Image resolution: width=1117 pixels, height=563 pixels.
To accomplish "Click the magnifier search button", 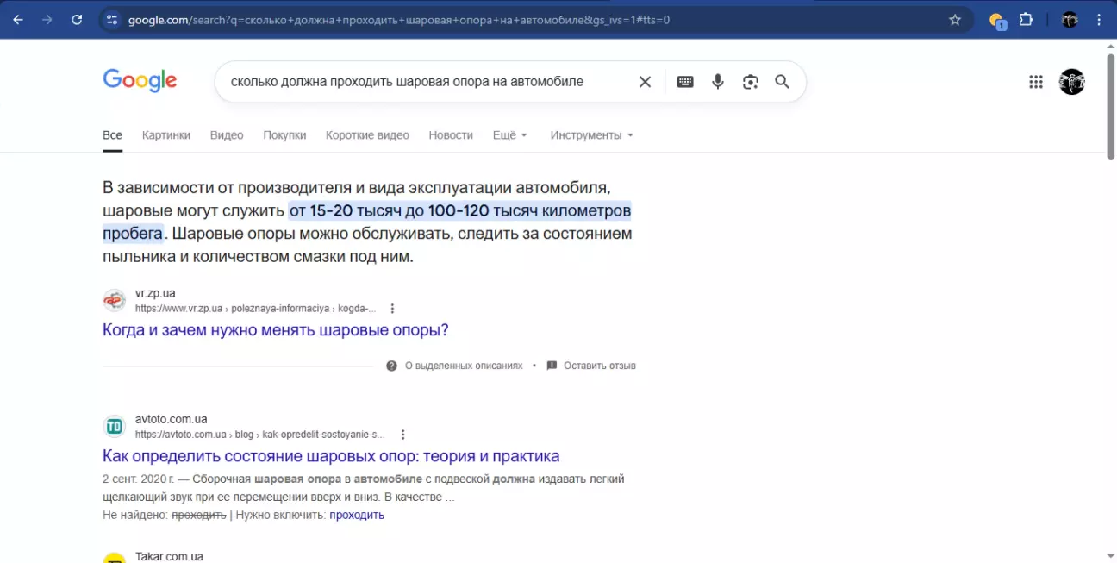I will (x=782, y=82).
